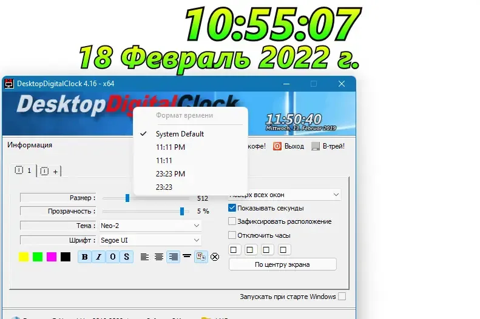Screen dimensions: 480x319
Task: Toggle shadow S text style button
Action: click(x=126, y=257)
